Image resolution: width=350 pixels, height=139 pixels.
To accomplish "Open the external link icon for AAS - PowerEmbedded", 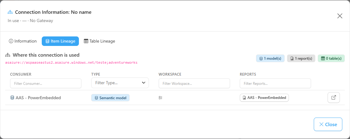I will tap(334, 98).
